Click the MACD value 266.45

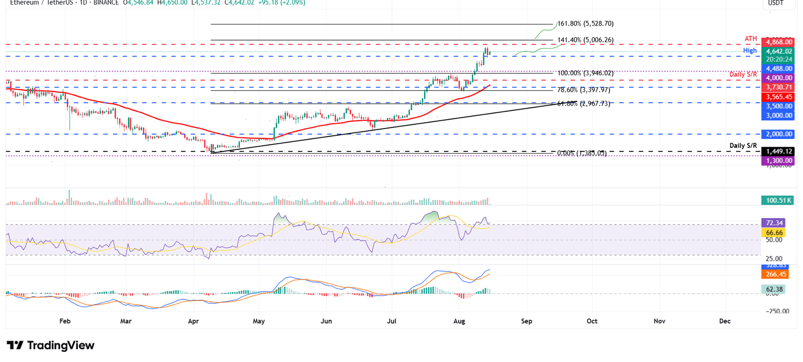point(777,274)
